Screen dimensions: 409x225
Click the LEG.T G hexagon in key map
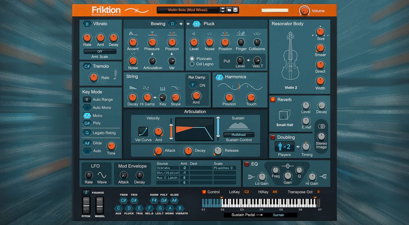[160, 208]
